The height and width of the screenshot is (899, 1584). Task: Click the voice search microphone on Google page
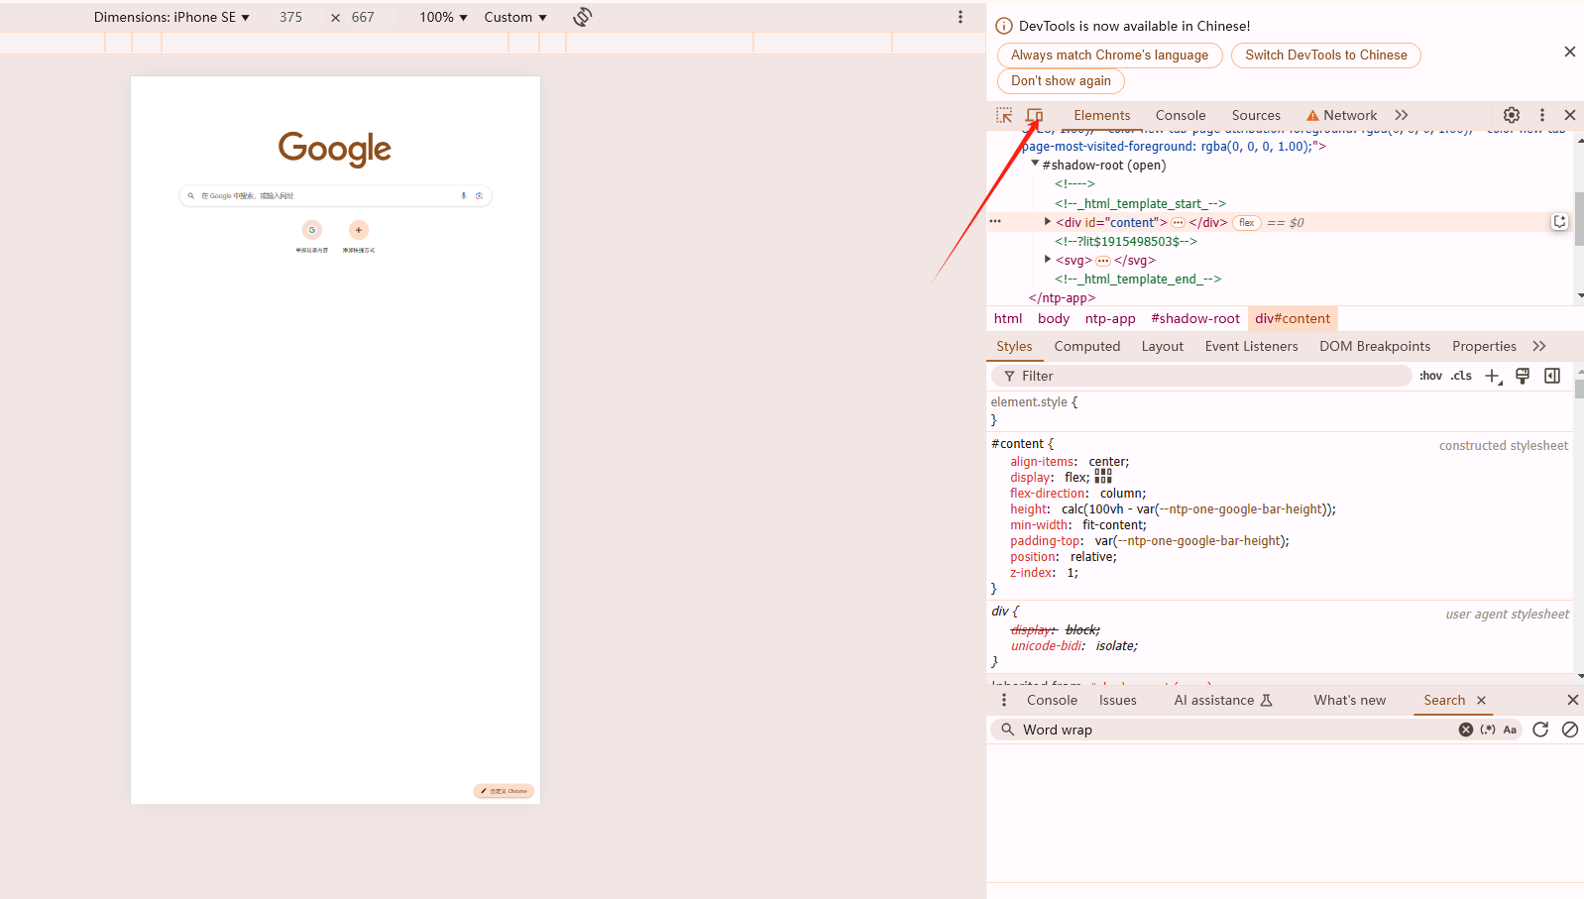point(463,196)
